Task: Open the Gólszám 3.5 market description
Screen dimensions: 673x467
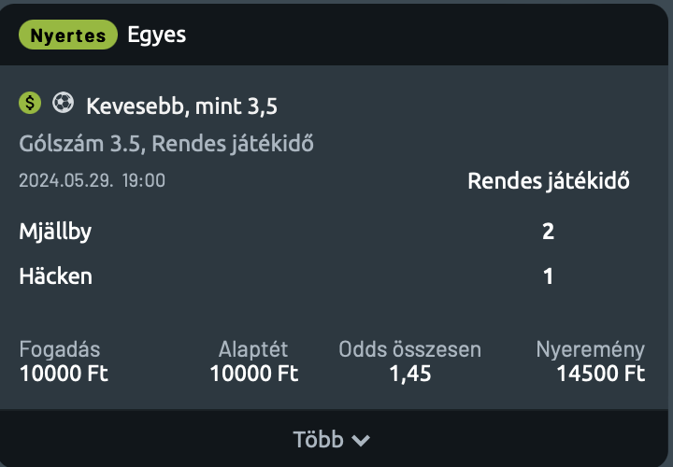Action: (x=166, y=144)
